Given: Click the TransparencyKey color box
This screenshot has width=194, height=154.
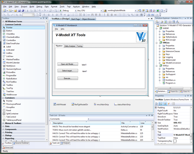Looking at the screenshot, I should click(x=175, y=141).
